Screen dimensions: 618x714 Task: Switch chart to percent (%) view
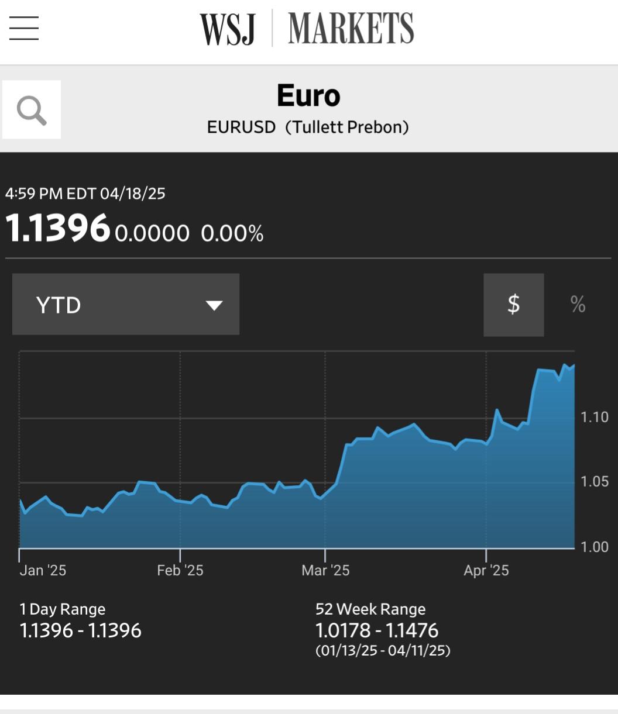578,305
